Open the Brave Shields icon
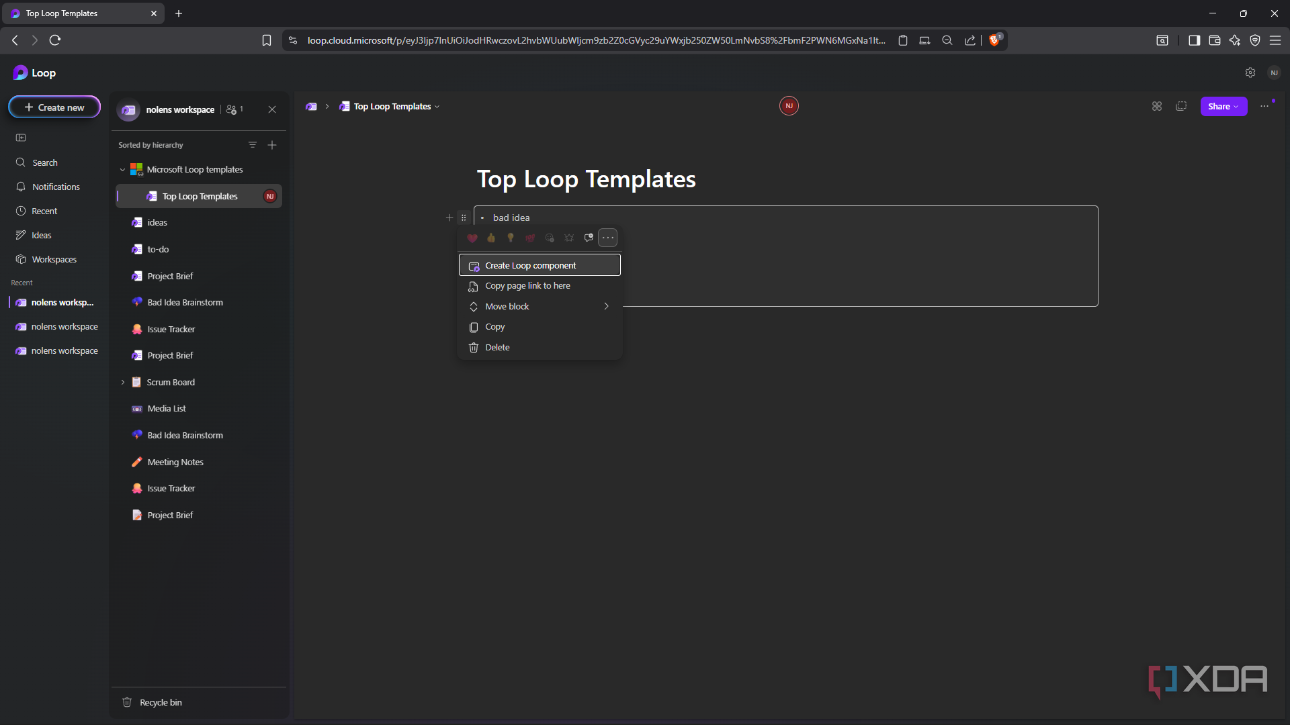1290x725 pixels. pos(995,40)
